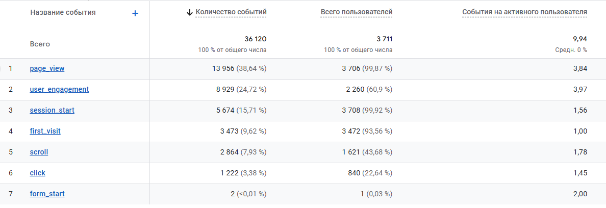Open the first_visit event link
Screen dimensions: 606x208
(x=45, y=131)
